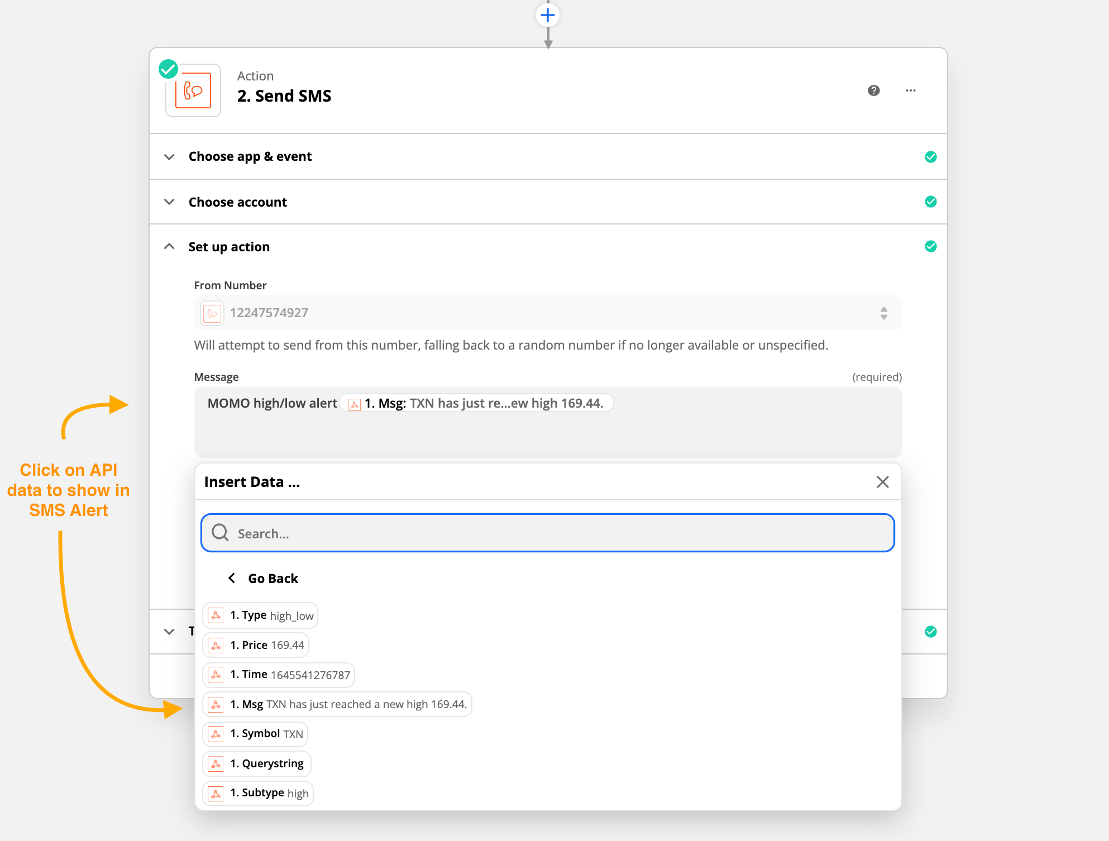
Task: Pick the Querystring data item
Action: [257, 763]
